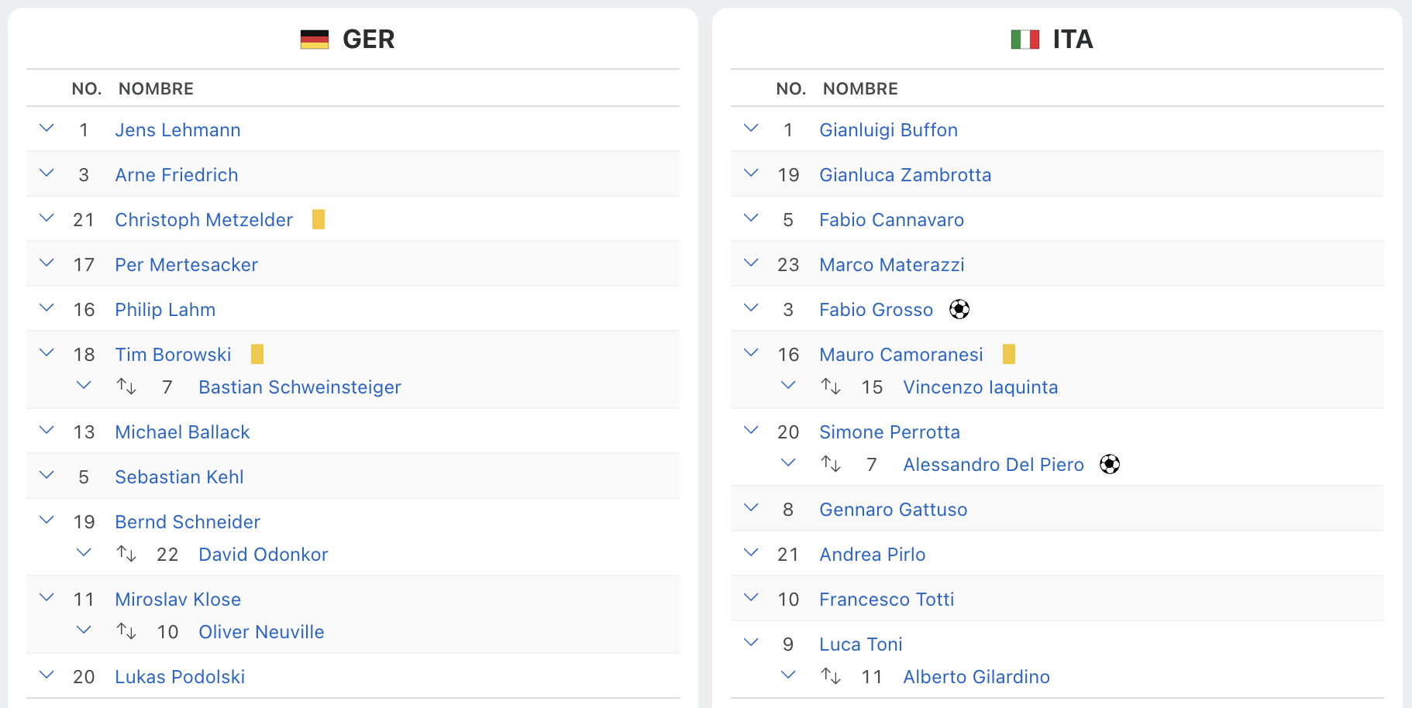Click the NOMBRE column header for Germany
Image resolution: width=1412 pixels, height=708 pixels.
point(156,89)
